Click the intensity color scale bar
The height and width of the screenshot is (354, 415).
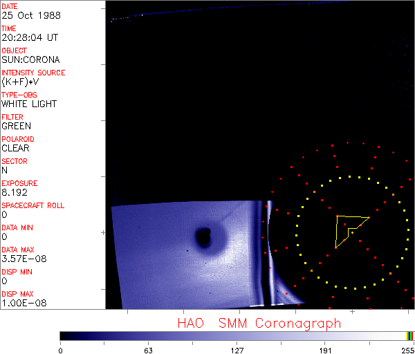[237, 336]
